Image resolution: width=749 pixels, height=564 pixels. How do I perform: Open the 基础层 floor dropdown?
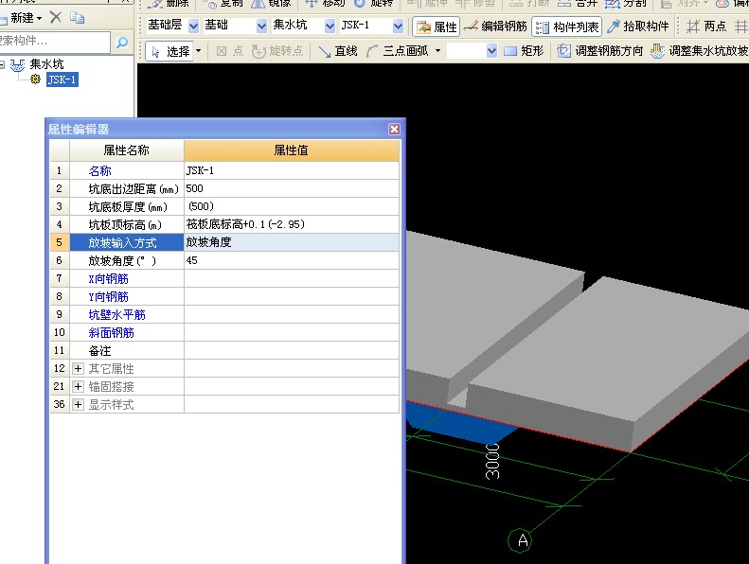point(193,26)
